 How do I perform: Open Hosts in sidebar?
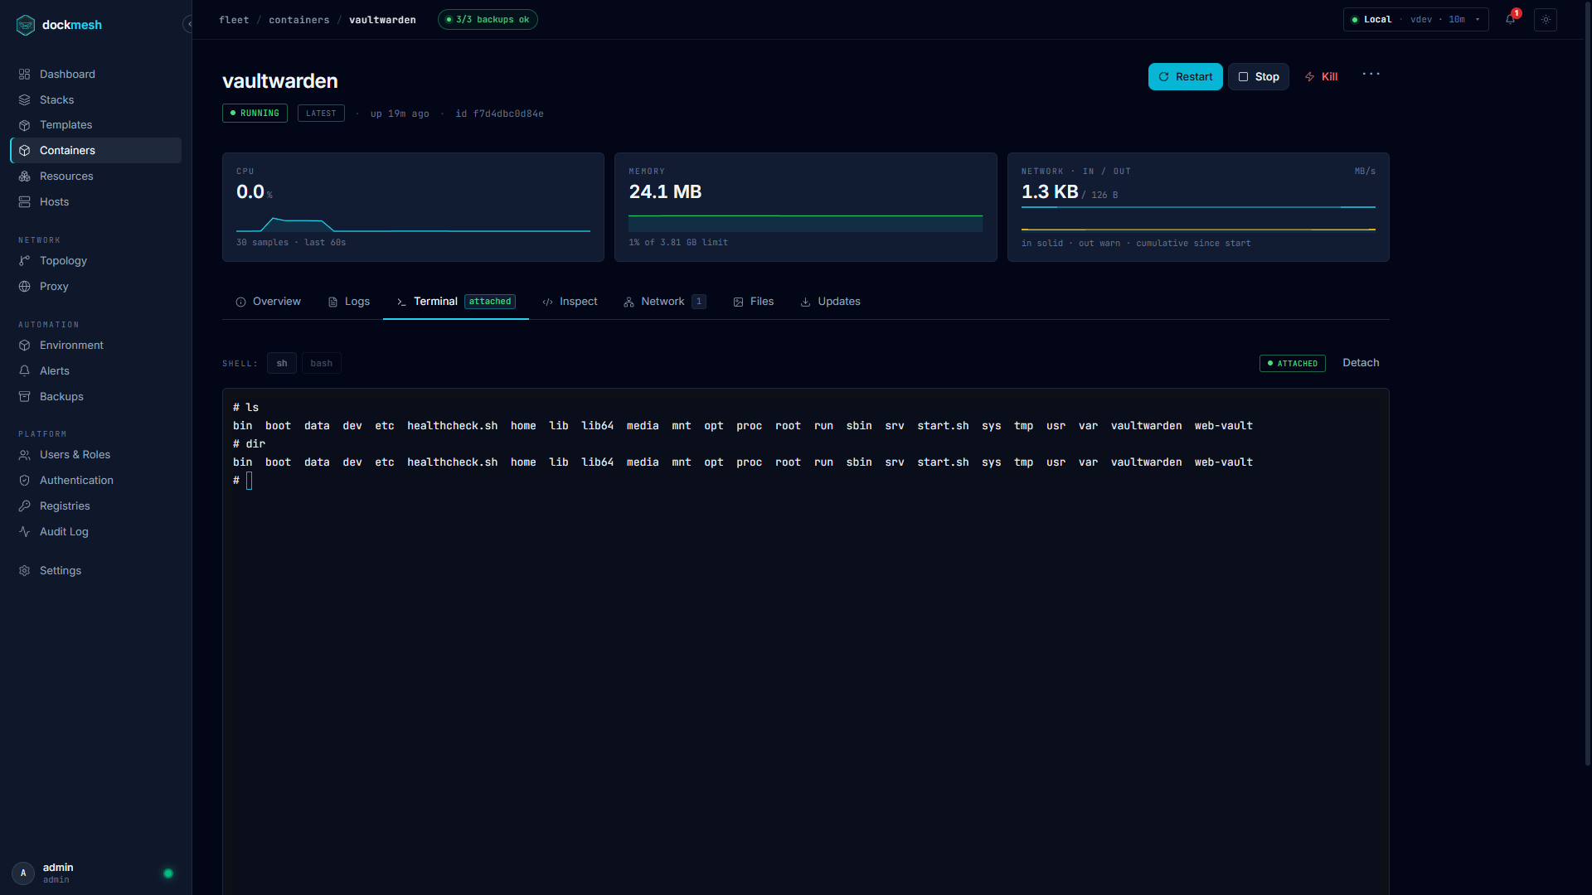pyautogui.click(x=95, y=201)
